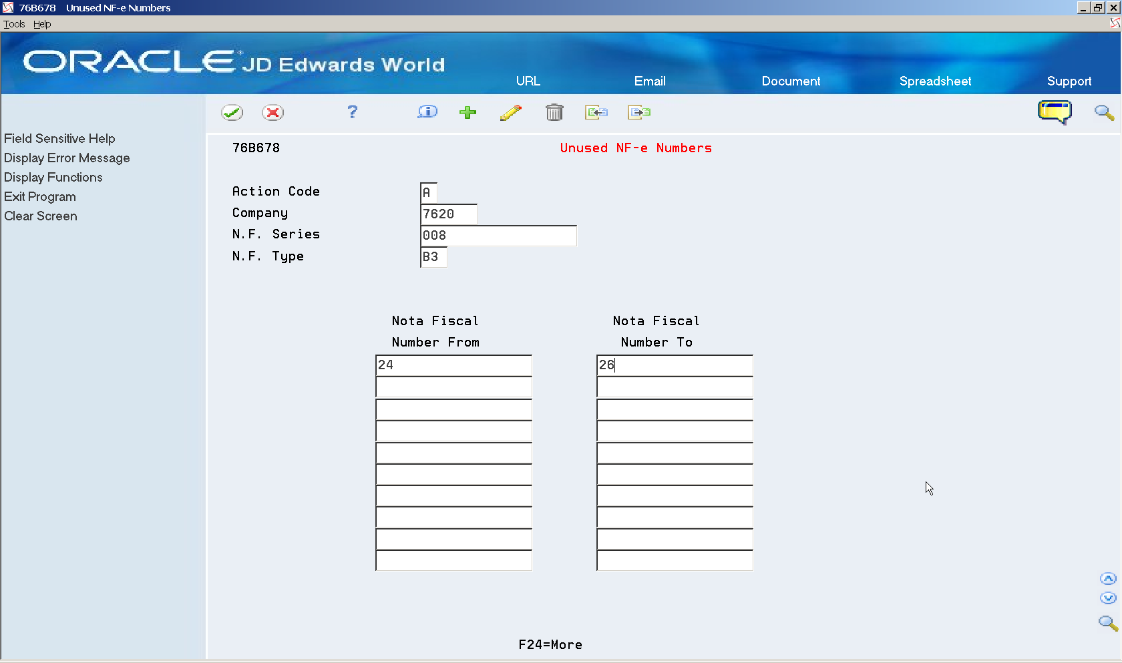Click the application icon in title bar
This screenshot has height=663, width=1122.
coord(8,7)
